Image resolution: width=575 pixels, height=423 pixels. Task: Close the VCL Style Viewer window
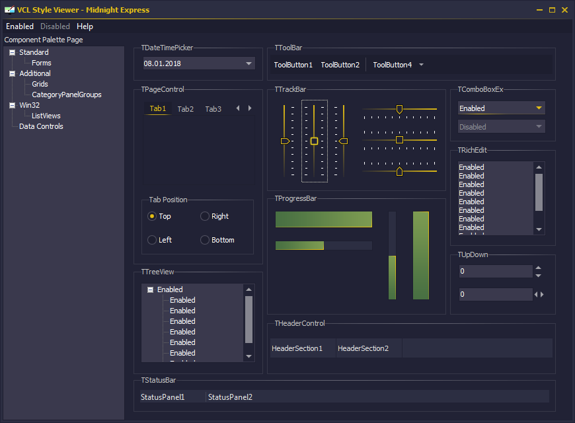tap(564, 10)
